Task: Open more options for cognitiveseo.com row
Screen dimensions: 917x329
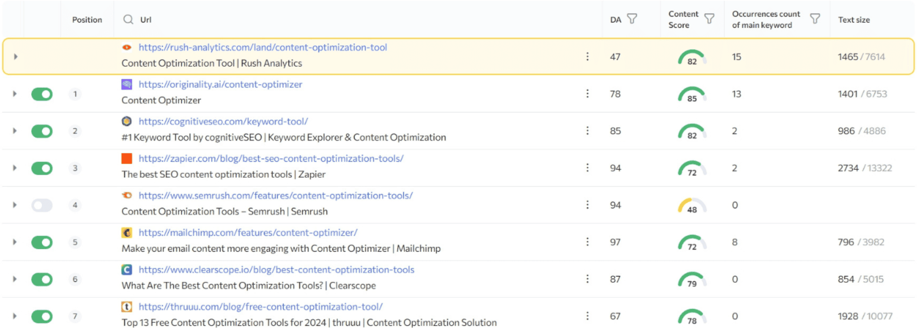Action: [x=588, y=130]
